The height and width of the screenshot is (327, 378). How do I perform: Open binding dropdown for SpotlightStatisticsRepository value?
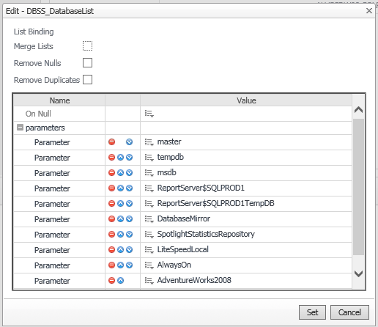coord(149,235)
